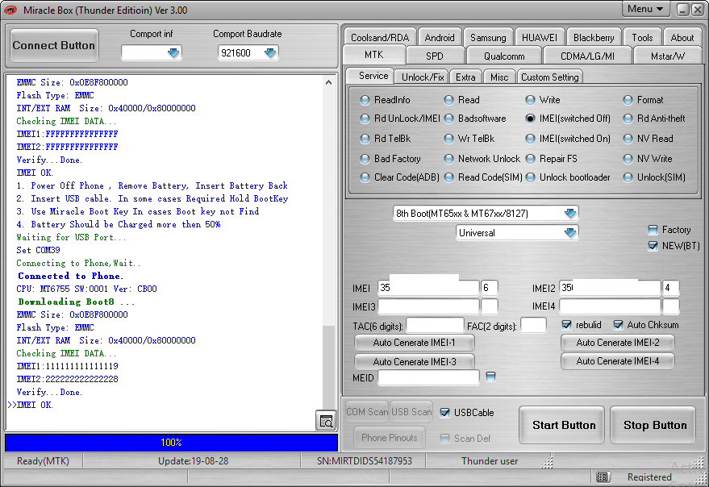Select Rd UnLock/IMEI radio option
709x487 pixels.
pyautogui.click(x=365, y=119)
